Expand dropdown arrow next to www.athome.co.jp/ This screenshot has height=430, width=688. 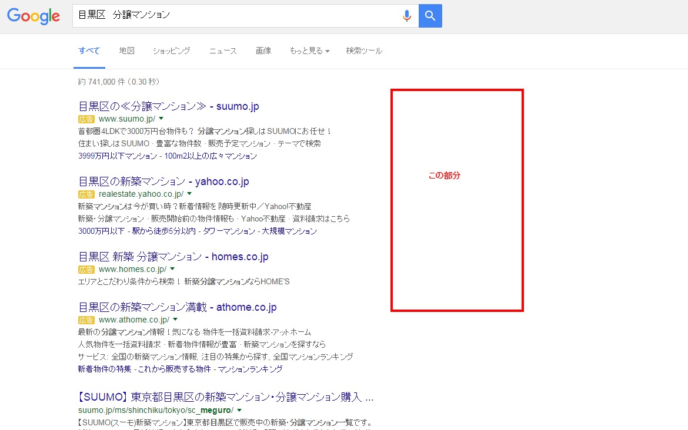coord(175,320)
